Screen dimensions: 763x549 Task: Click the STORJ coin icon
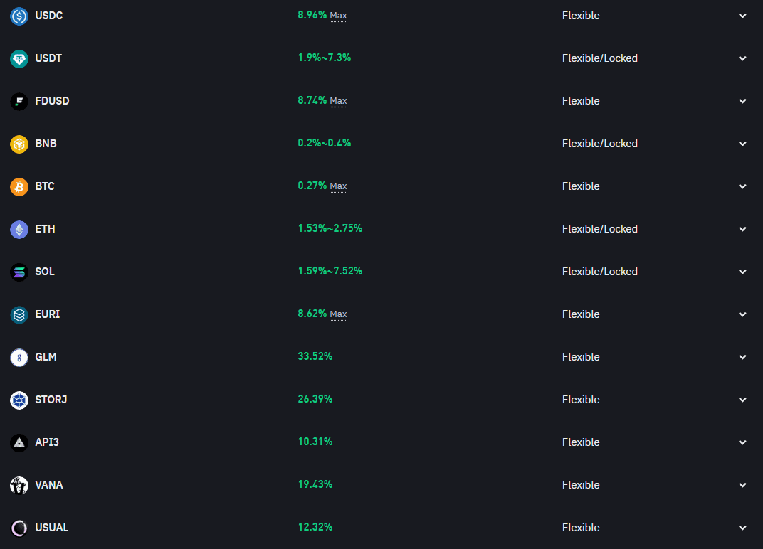click(x=19, y=400)
